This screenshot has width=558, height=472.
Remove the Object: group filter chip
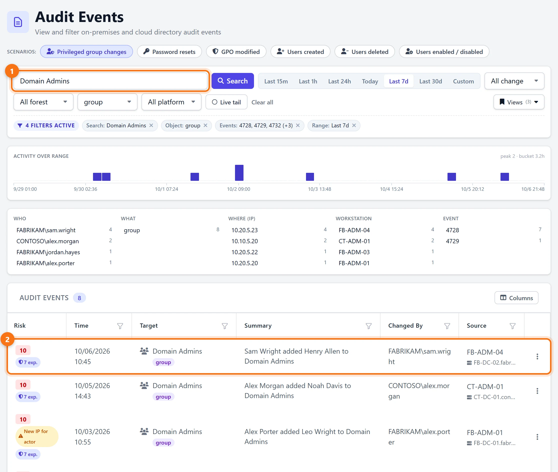(205, 125)
